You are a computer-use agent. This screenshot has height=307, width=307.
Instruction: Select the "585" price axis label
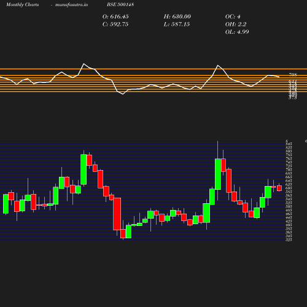pos(289,192)
